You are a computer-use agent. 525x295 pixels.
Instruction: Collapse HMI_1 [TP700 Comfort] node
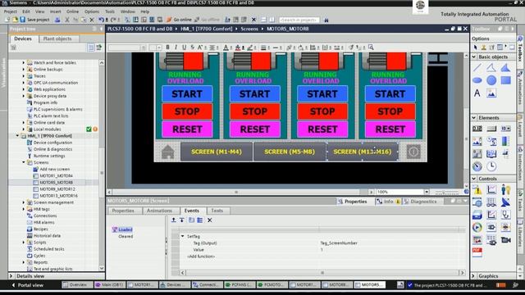tap(17, 136)
